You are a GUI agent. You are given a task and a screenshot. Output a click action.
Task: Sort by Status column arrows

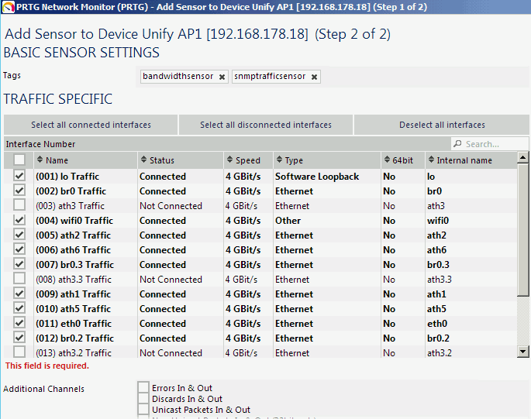(x=144, y=160)
